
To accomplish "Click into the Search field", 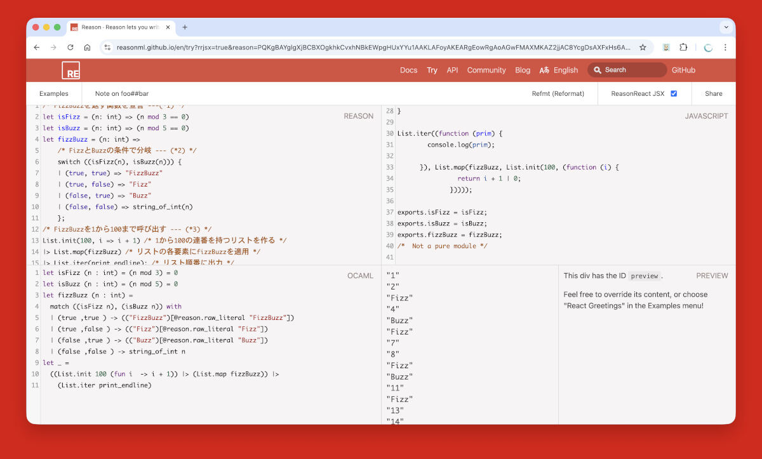I will point(632,70).
